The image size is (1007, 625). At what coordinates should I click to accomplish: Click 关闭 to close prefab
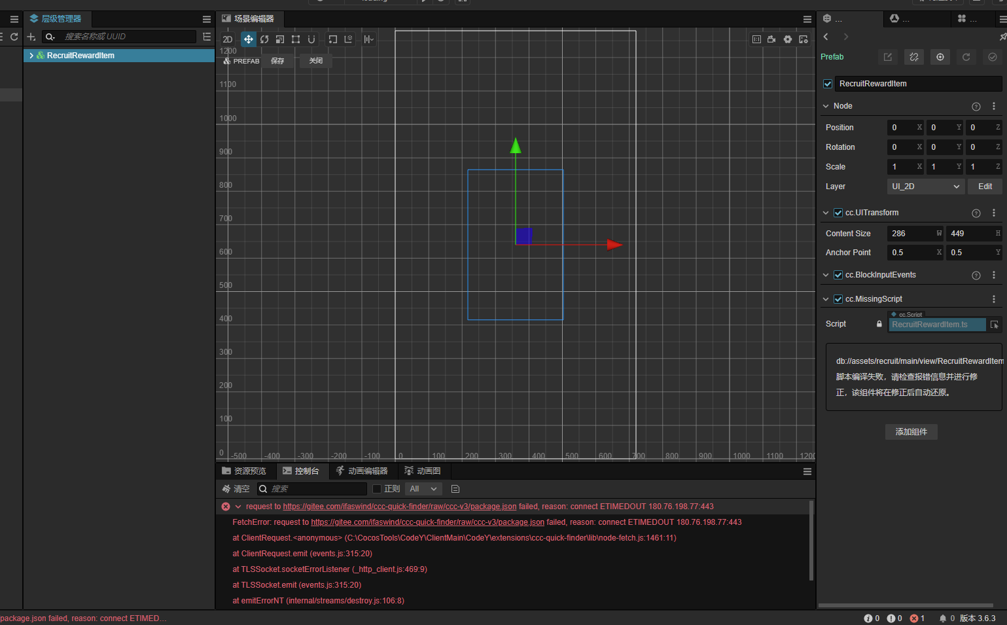pos(316,61)
